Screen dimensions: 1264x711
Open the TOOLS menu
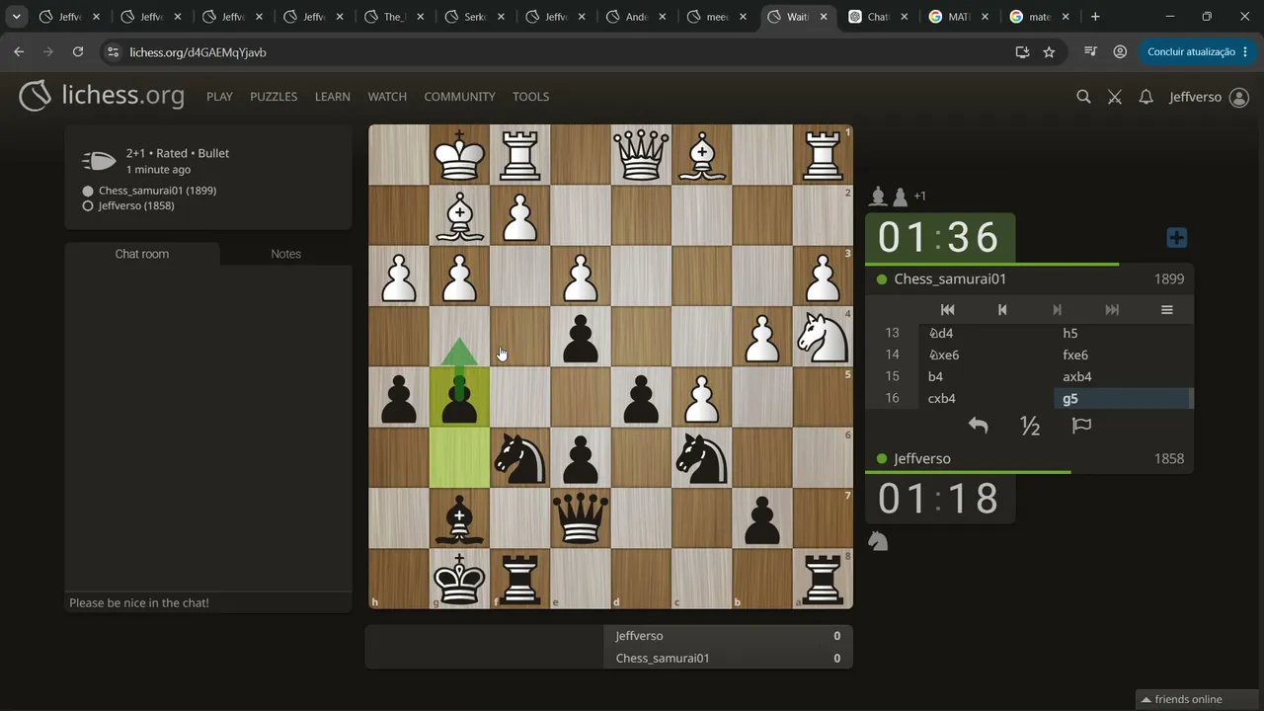coord(530,97)
